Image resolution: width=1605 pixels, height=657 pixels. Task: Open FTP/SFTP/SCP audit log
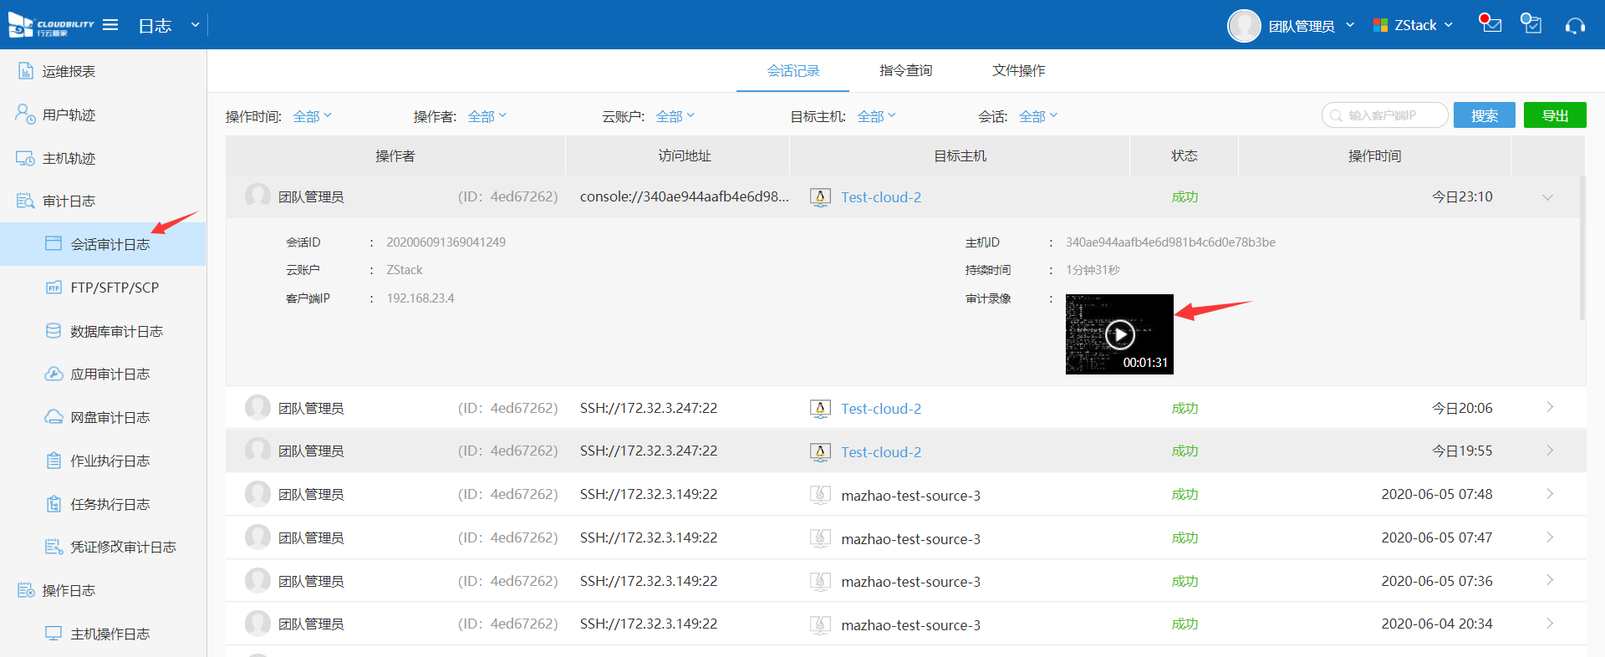115,288
